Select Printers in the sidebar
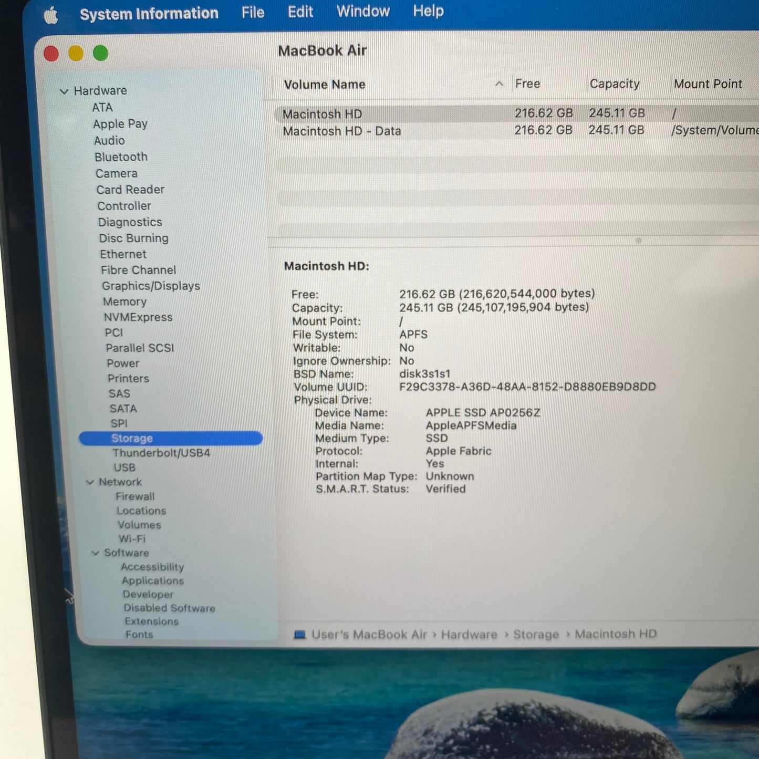Viewport: 759px width, 759px height. [129, 379]
